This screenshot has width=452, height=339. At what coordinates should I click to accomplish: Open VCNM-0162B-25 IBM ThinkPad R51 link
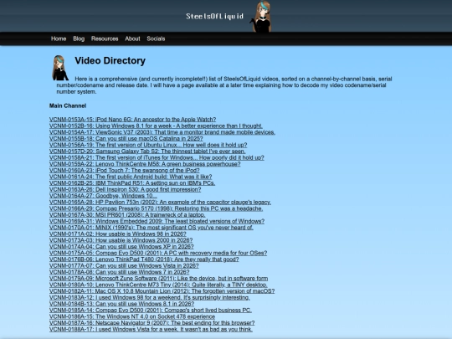[x=132, y=182]
